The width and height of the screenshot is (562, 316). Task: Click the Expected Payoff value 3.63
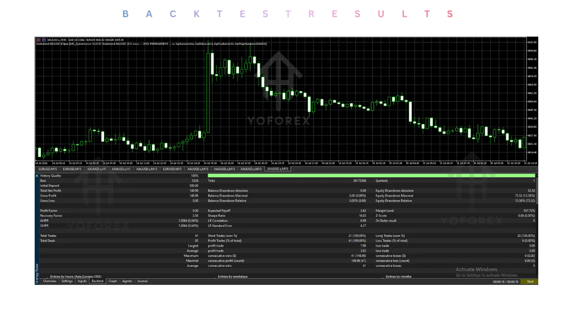click(x=363, y=211)
